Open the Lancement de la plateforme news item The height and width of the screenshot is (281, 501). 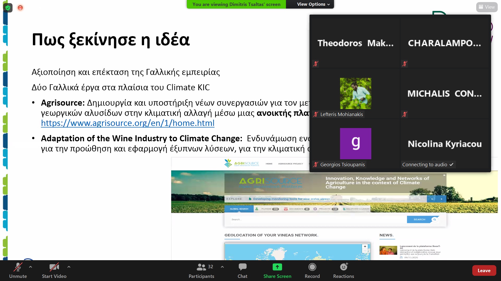click(420, 247)
